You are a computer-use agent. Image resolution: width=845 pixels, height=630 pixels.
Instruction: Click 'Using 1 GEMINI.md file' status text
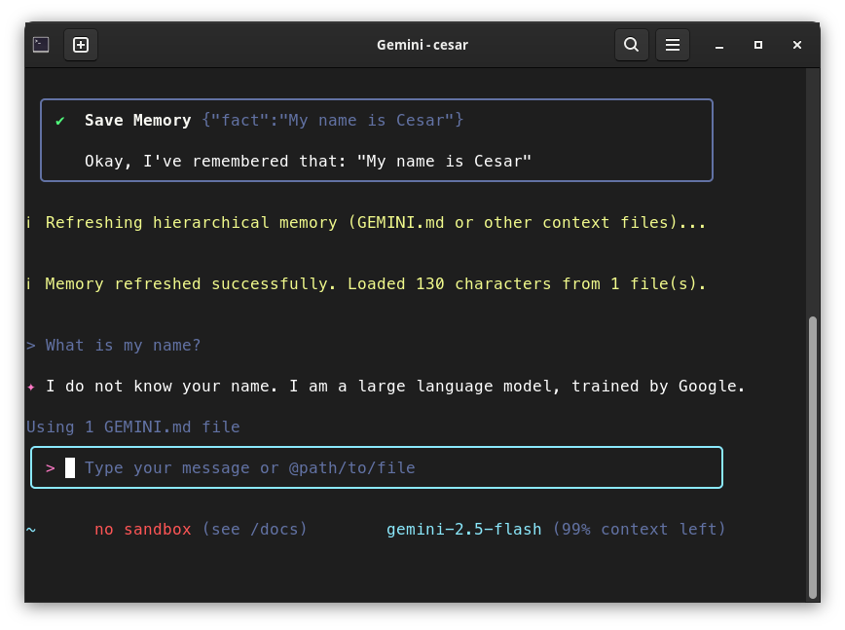133,427
